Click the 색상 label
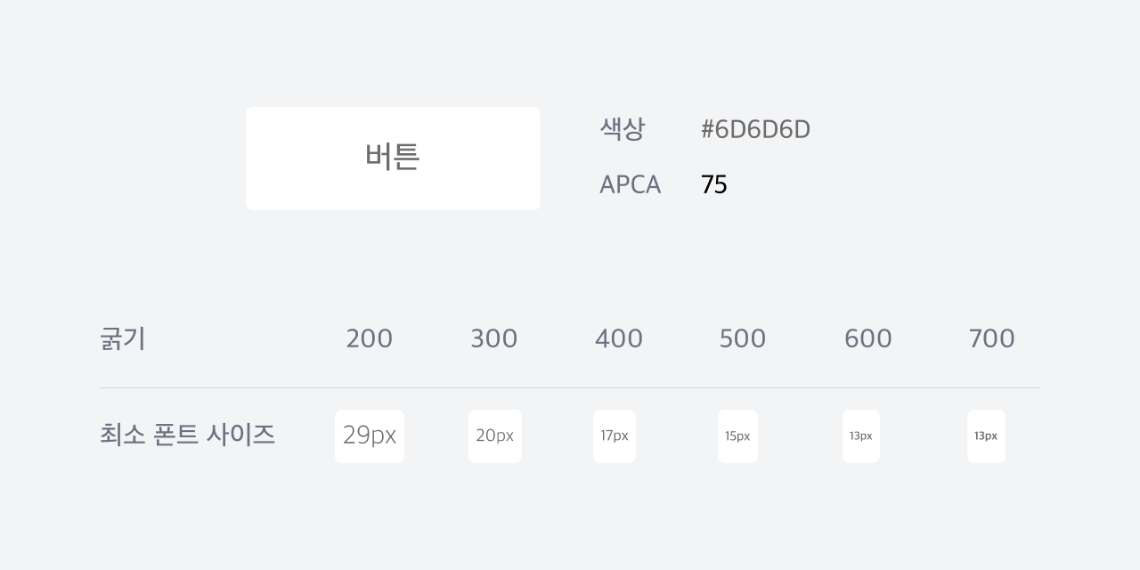The height and width of the screenshot is (570, 1140). pyautogui.click(x=622, y=129)
